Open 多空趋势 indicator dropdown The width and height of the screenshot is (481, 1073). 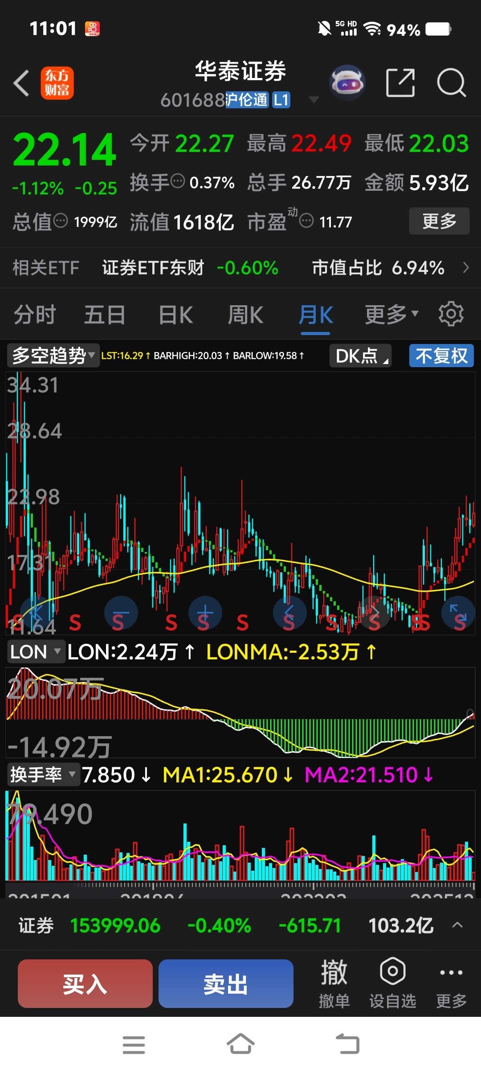click(53, 356)
